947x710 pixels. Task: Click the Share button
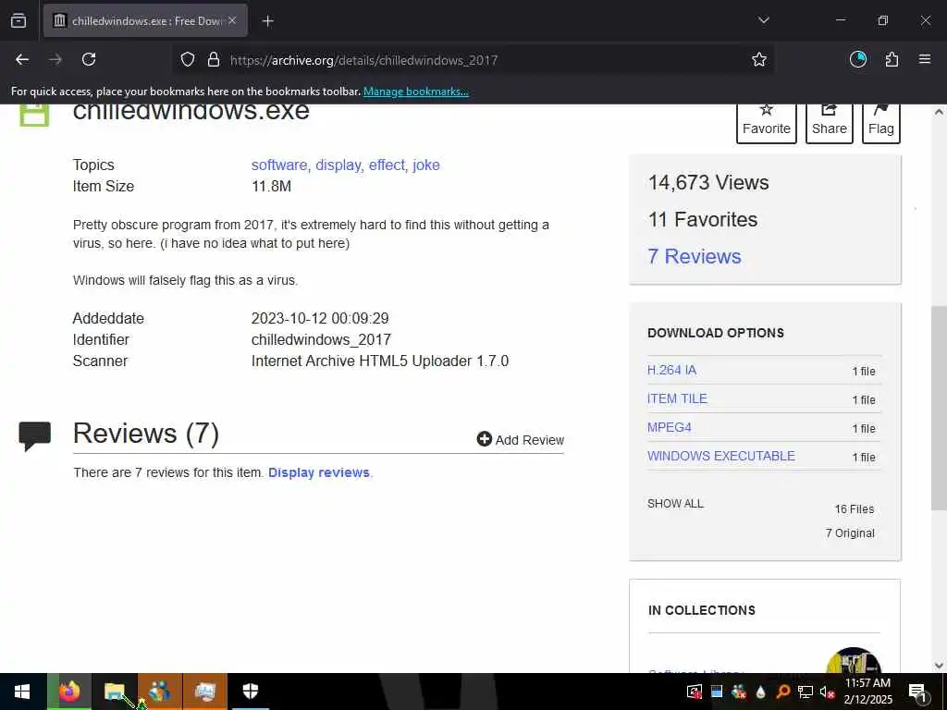[830, 123]
